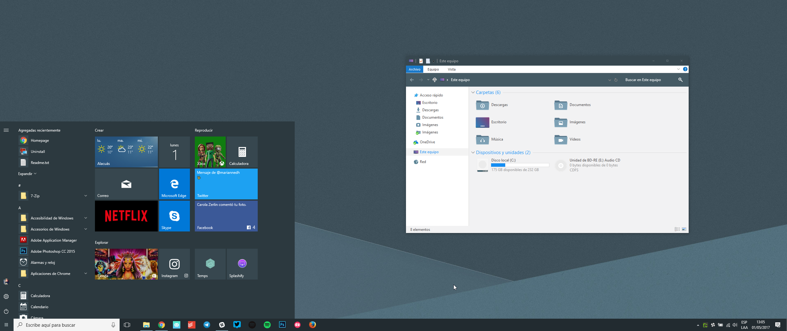Open the Vista ribbon tab
Viewport: 787px width, 331px height.
click(x=452, y=69)
